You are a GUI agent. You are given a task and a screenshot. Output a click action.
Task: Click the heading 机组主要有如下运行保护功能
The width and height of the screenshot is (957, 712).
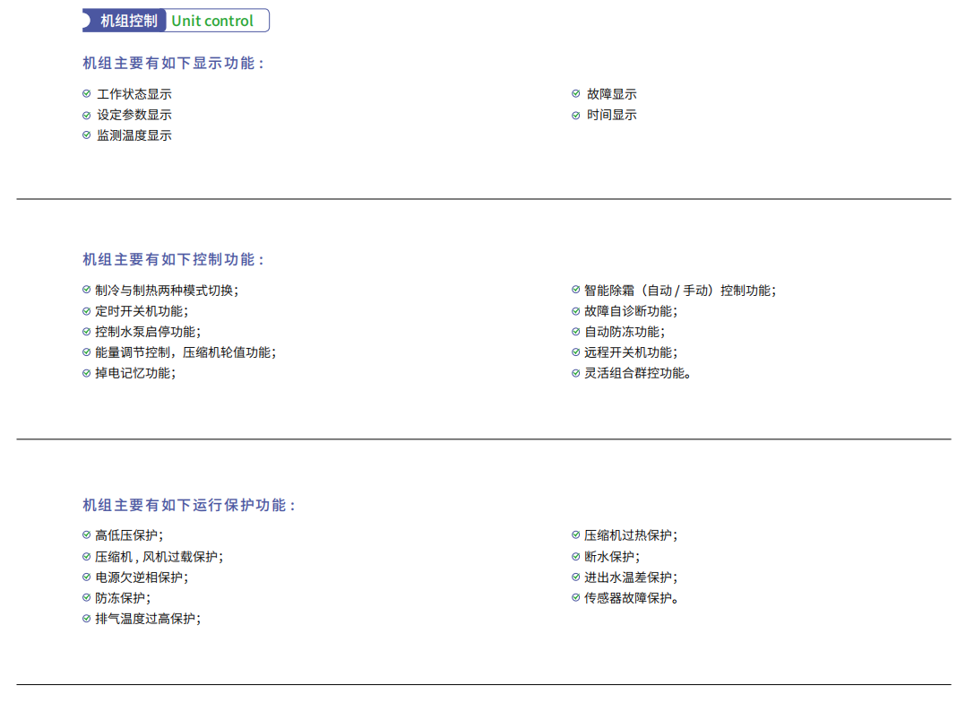188,506
